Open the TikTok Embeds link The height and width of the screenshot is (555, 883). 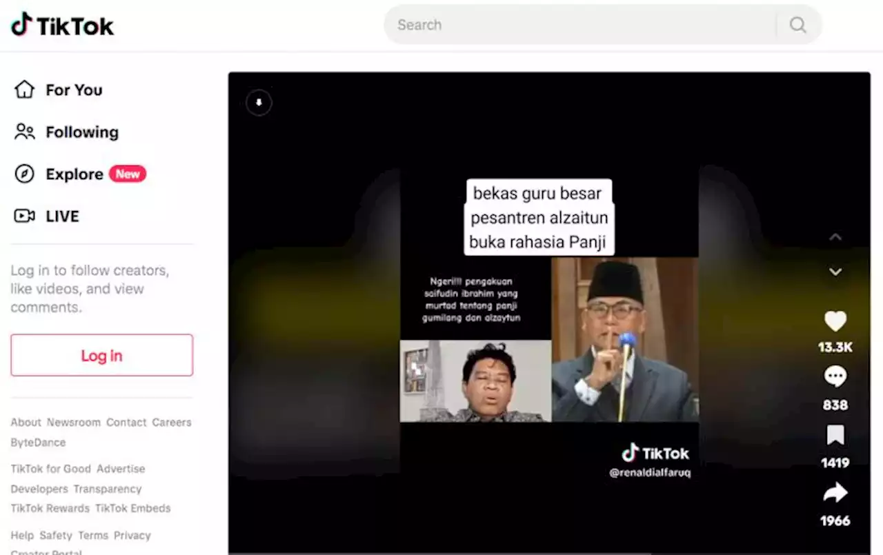[133, 508]
